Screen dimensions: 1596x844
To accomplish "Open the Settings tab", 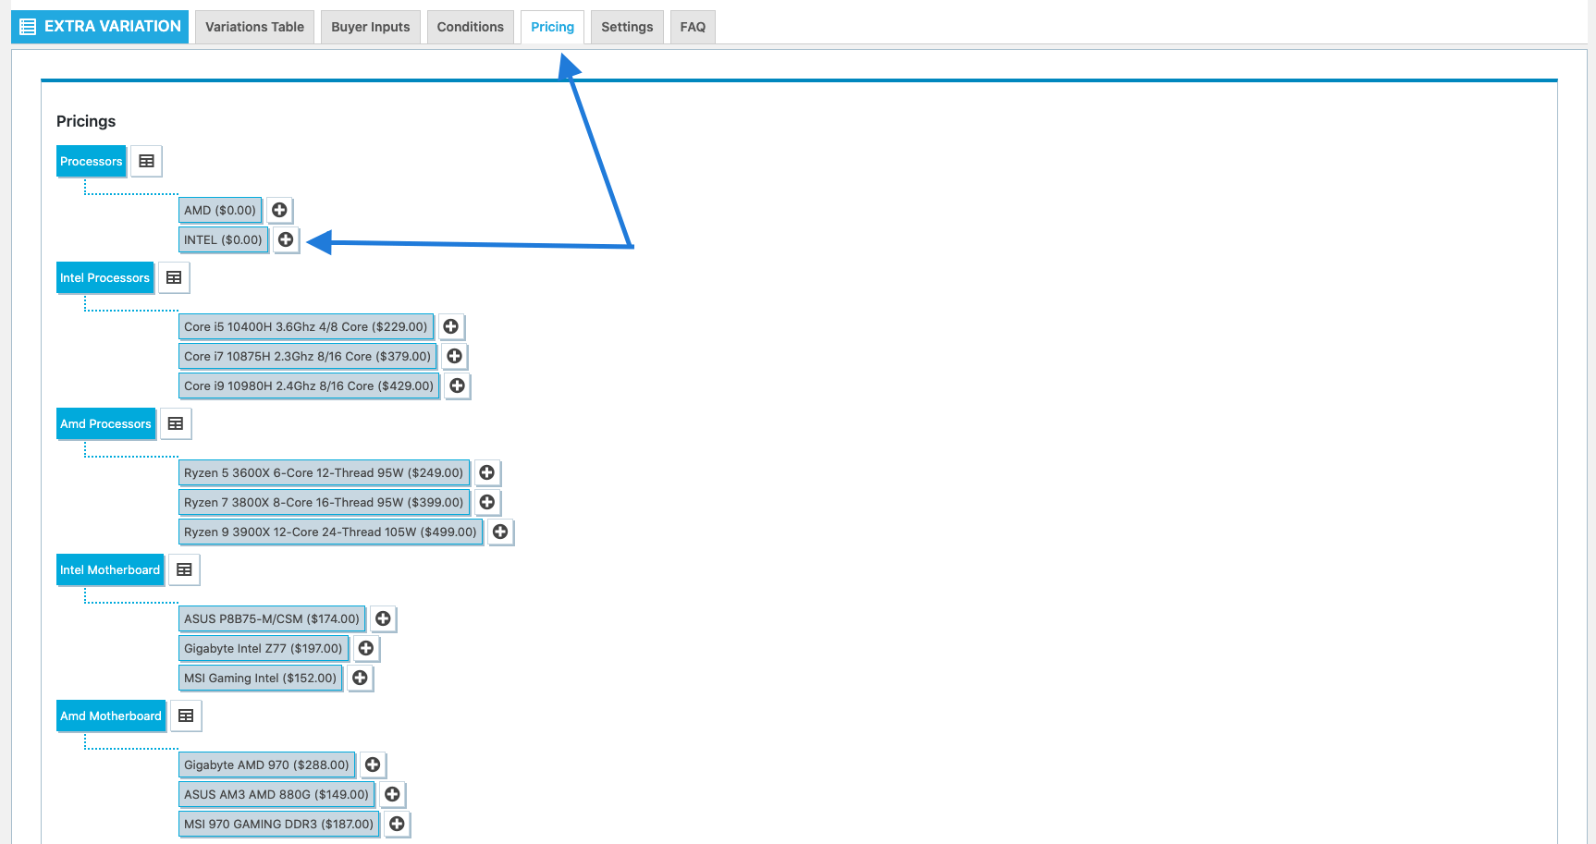I will coord(627,27).
